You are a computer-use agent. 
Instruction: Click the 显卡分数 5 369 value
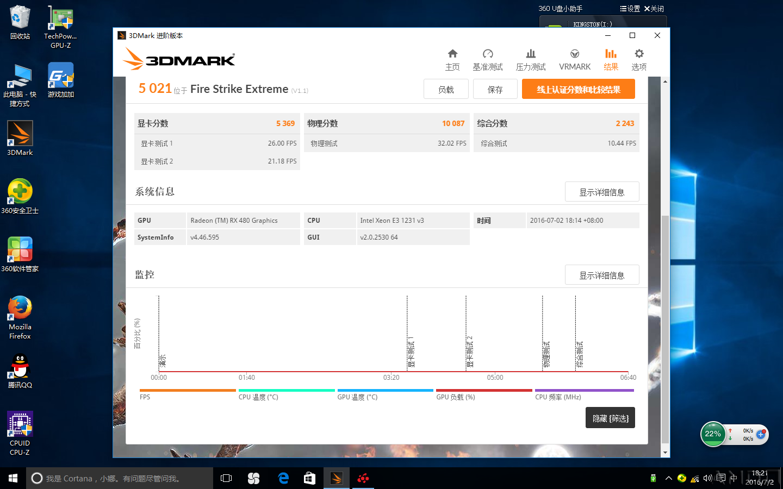tap(285, 123)
